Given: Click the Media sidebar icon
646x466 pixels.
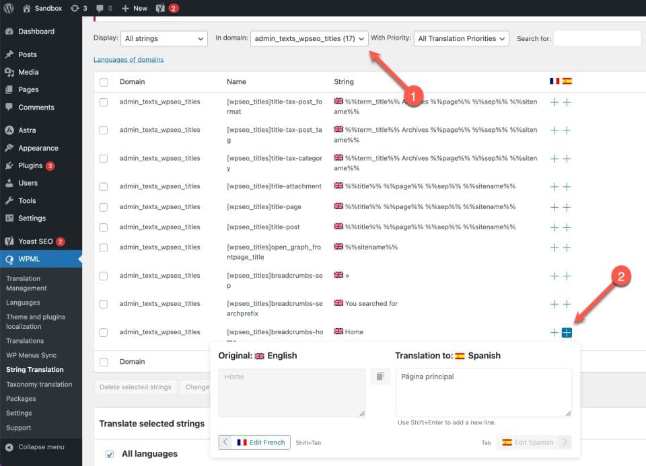Looking at the screenshot, I should pyautogui.click(x=9, y=72).
